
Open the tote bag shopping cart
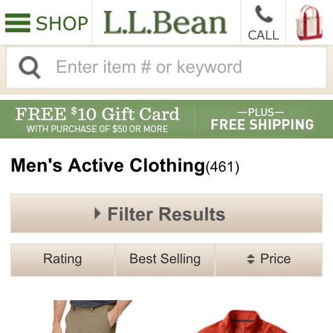click(x=309, y=23)
